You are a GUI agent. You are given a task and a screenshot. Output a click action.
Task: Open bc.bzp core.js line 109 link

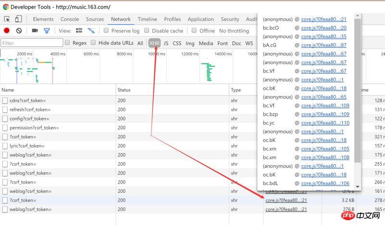point(325,114)
